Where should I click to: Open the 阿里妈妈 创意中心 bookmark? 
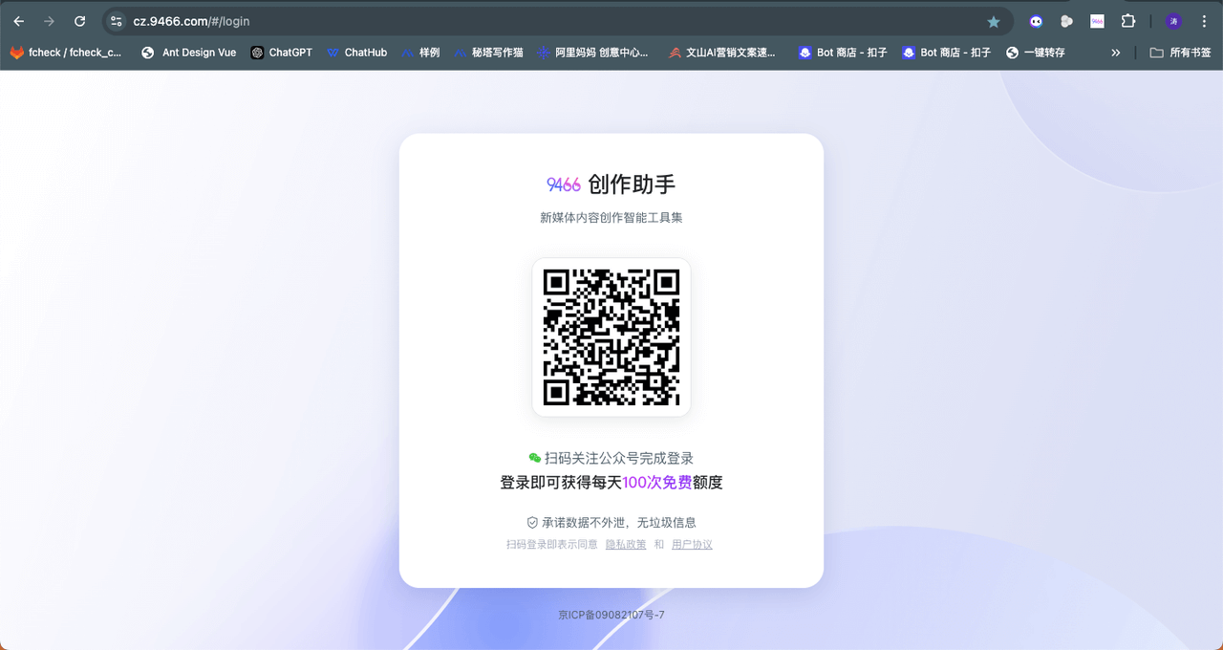tap(592, 53)
